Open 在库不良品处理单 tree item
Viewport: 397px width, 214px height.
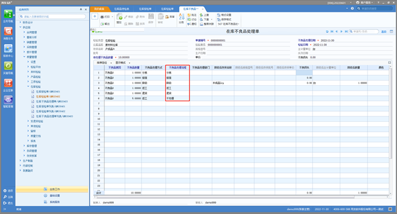pyautogui.click(x=52, y=102)
